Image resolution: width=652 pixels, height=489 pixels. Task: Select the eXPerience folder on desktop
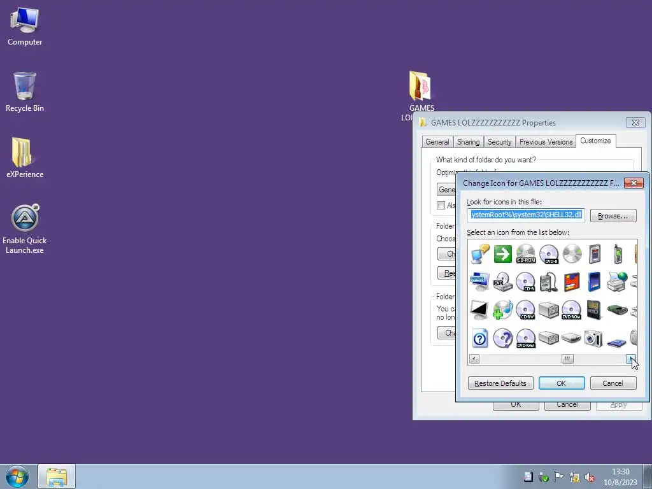25,158
